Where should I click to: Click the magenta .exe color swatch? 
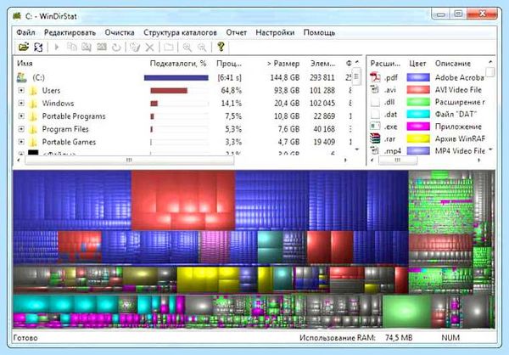(418, 127)
